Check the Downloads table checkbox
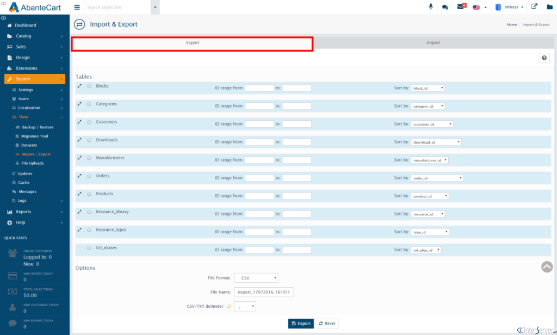Image resolution: width=557 pixels, height=335 pixels. point(89,140)
